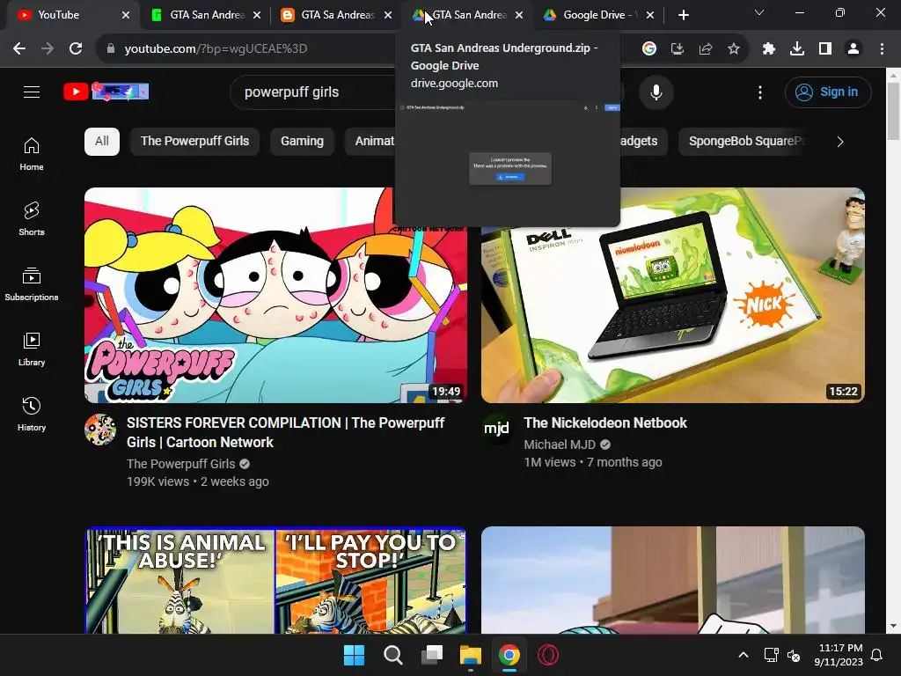Go back with the browser back arrow
Image resolution: width=901 pixels, height=676 pixels.
coord(19,49)
